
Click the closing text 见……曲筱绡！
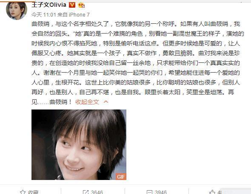coord(52,102)
